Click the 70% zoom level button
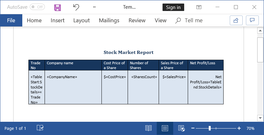 250,128
